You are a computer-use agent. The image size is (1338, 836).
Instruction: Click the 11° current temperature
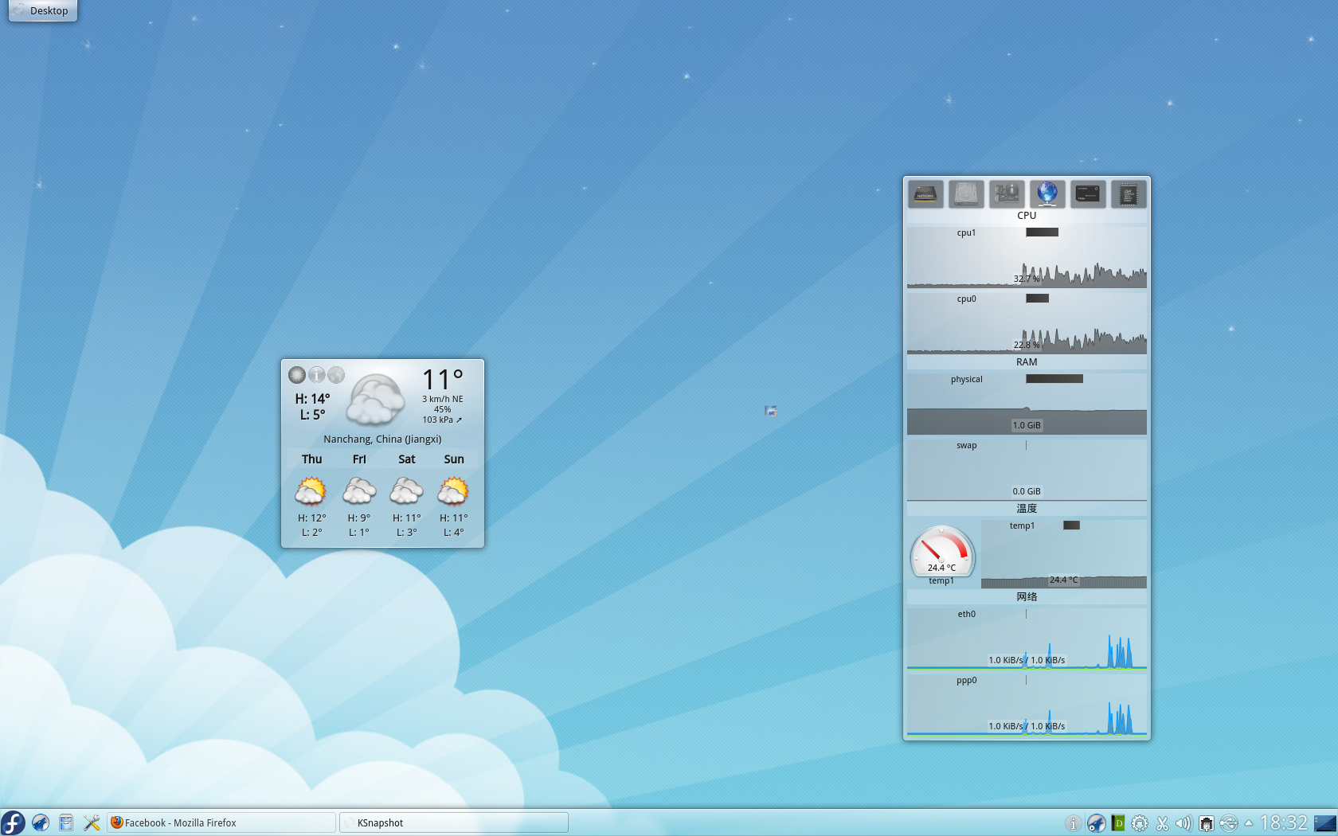(x=443, y=380)
